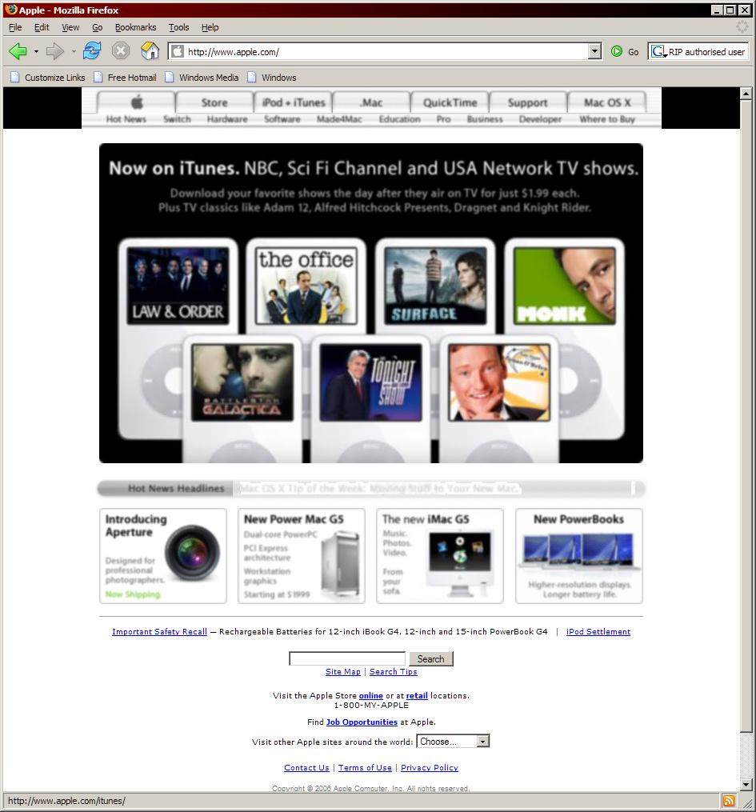Expand the address bar URL dropdown
Viewport: 756px width, 812px height.
click(x=595, y=51)
